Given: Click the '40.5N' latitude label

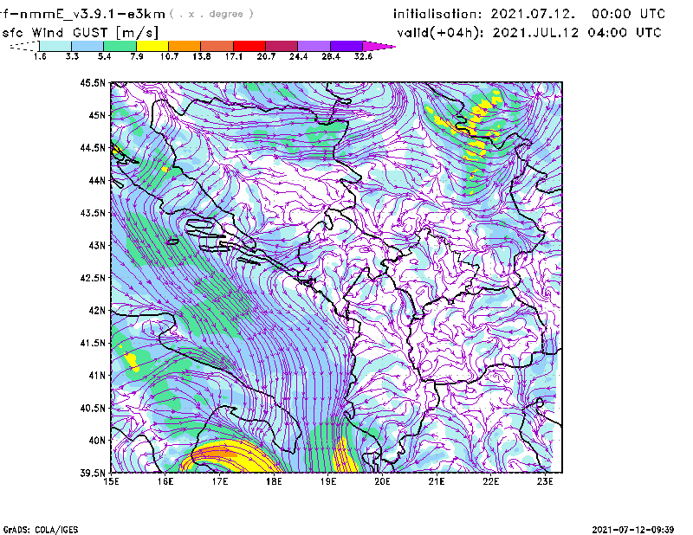Looking at the screenshot, I should (93, 409).
